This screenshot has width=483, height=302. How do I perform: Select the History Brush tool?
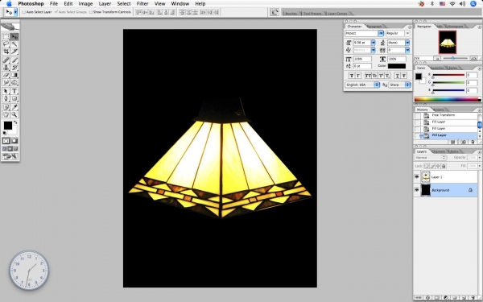pos(14,68)
